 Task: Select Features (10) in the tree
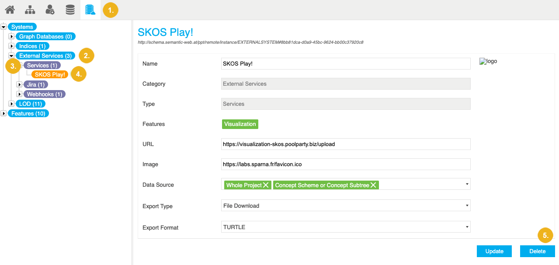(x=29, y=114)
